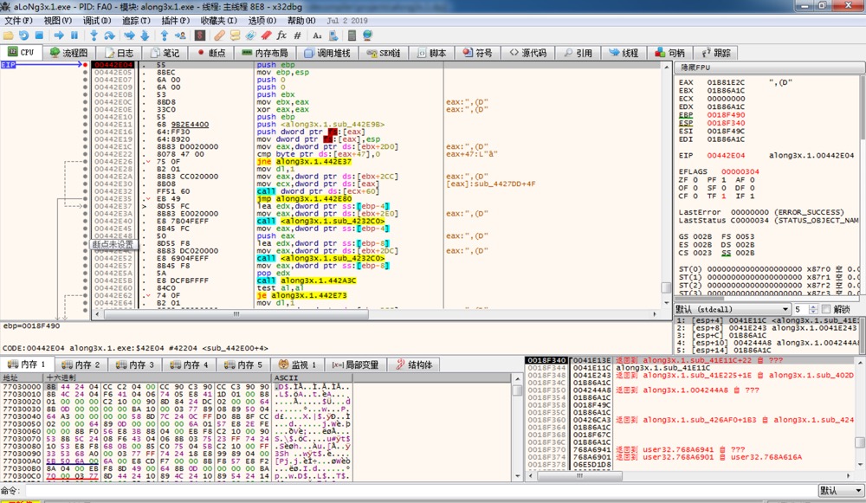Select the EIP register value 00442E04

coord(726,156)
